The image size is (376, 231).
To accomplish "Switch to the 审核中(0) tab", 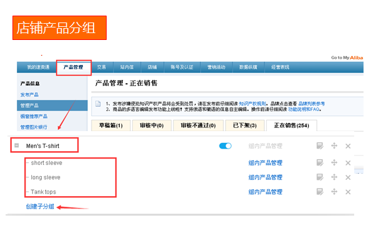I will (152, 125).
